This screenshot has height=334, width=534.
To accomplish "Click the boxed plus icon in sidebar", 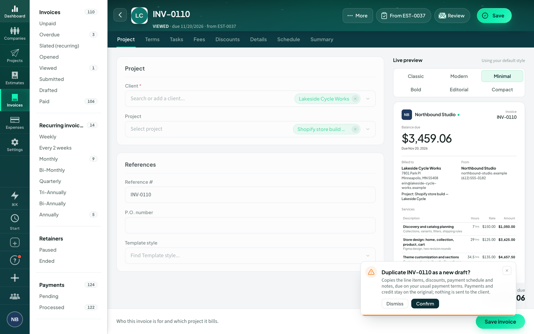I will coord(15,243).
